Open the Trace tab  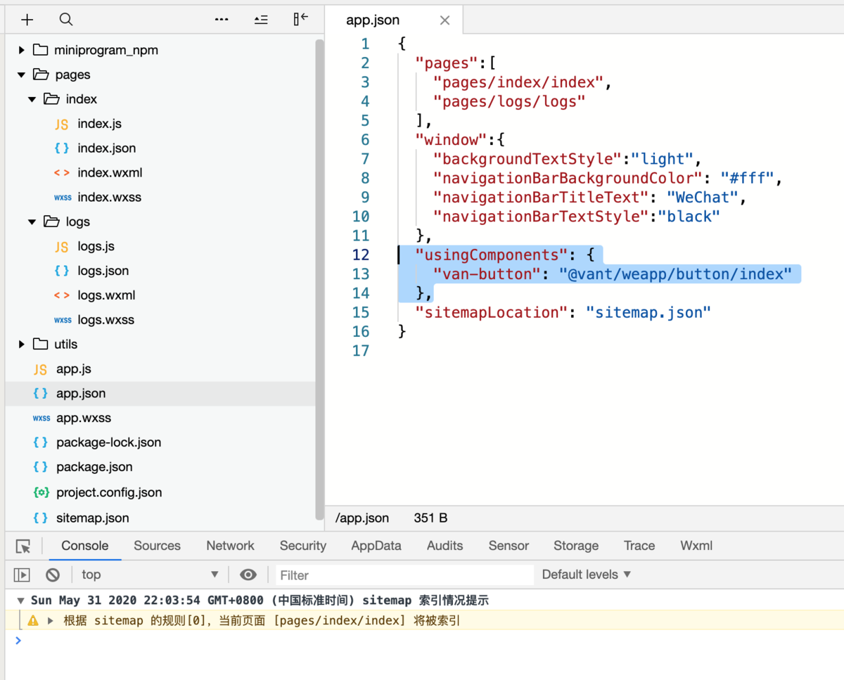click(x=639, y=546)
